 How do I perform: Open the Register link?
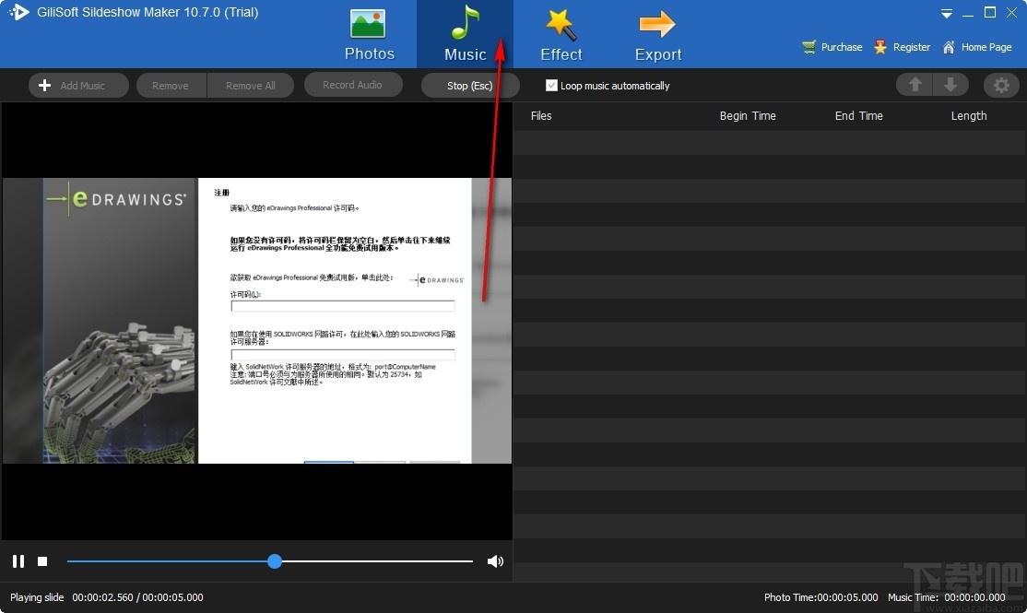[x=911, y=47]
